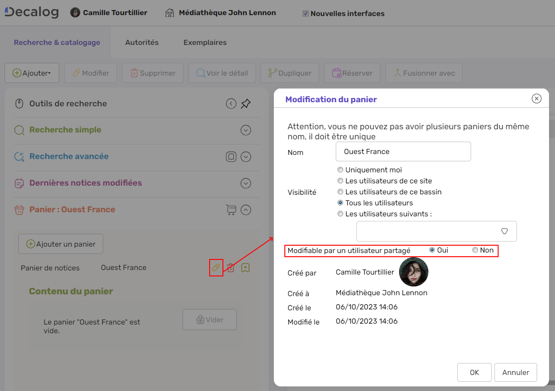This screenshot has width=555, height=391.
Task: Toggle the Nouvelles interfaces checkbox
Action: tap(305, 13)
